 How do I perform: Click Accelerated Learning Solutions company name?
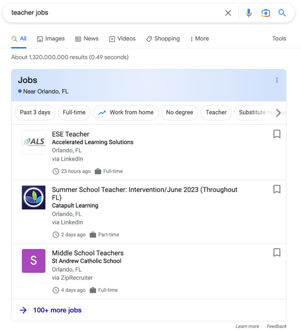[x=93, y=142]
